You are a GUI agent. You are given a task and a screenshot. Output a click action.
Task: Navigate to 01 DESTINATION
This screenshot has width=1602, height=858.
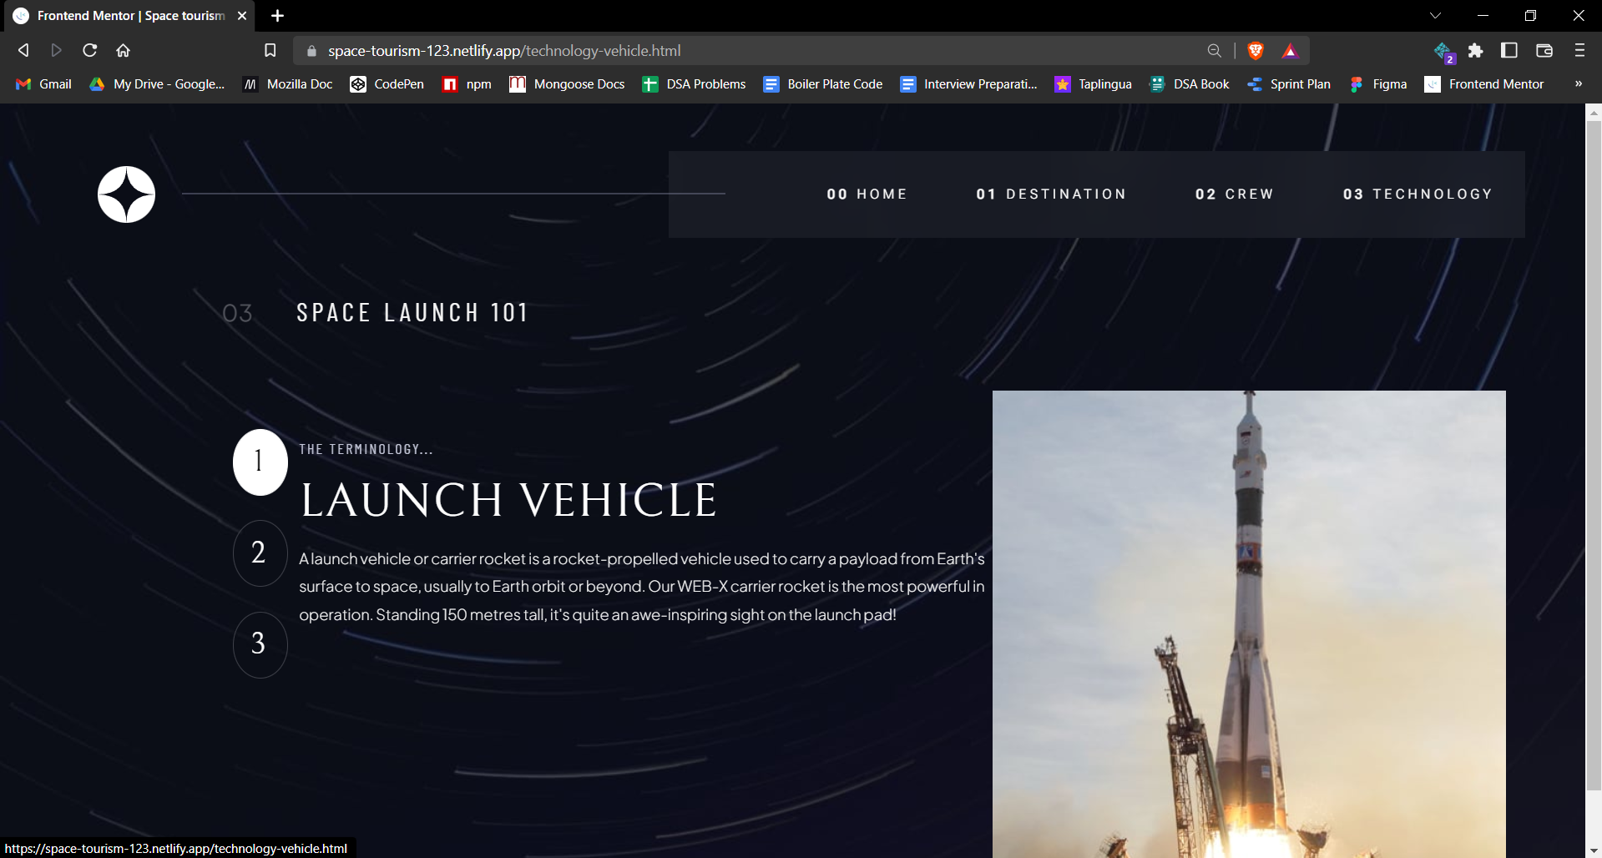1051,194
